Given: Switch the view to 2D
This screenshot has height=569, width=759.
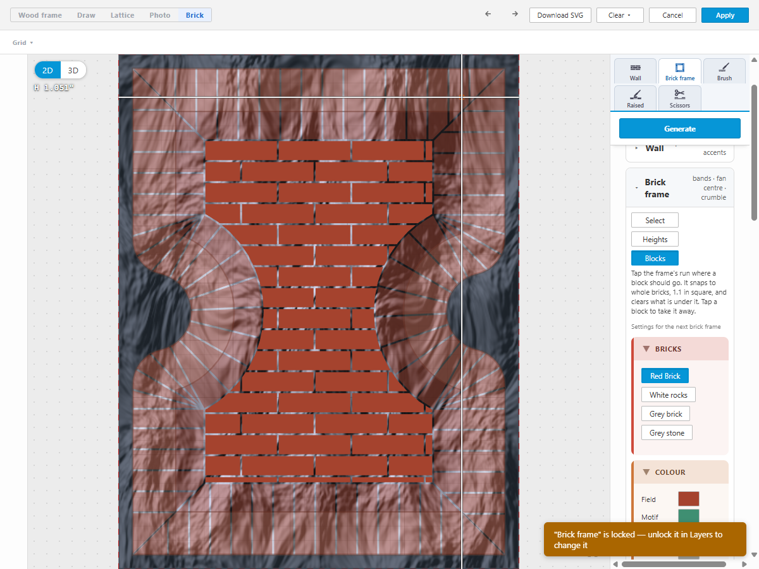Looking at the screenshot, I should tap(47, 70).
